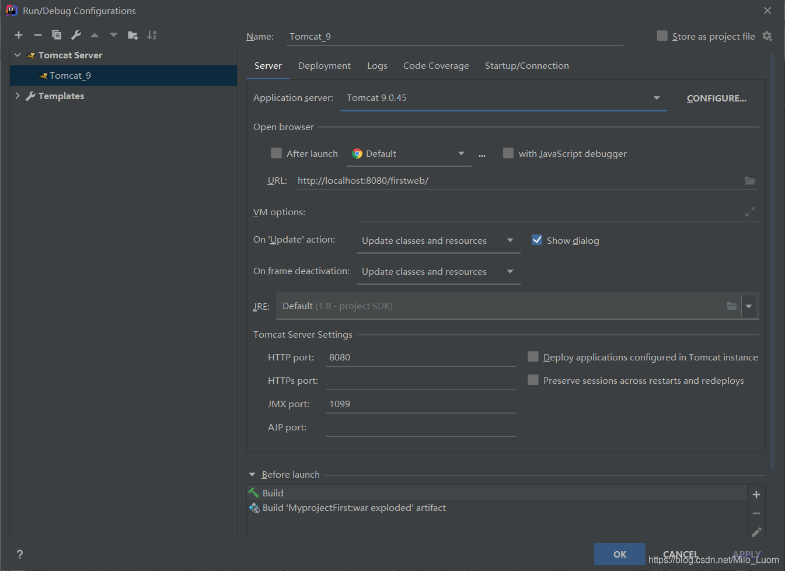Viewport: 785px width, 571px height.
Task: Open Edit Templates wrench icon in toolbar
Action: click(x=76, y=35)
